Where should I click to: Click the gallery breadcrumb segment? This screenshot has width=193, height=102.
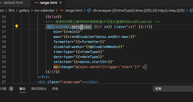point(24,11)
